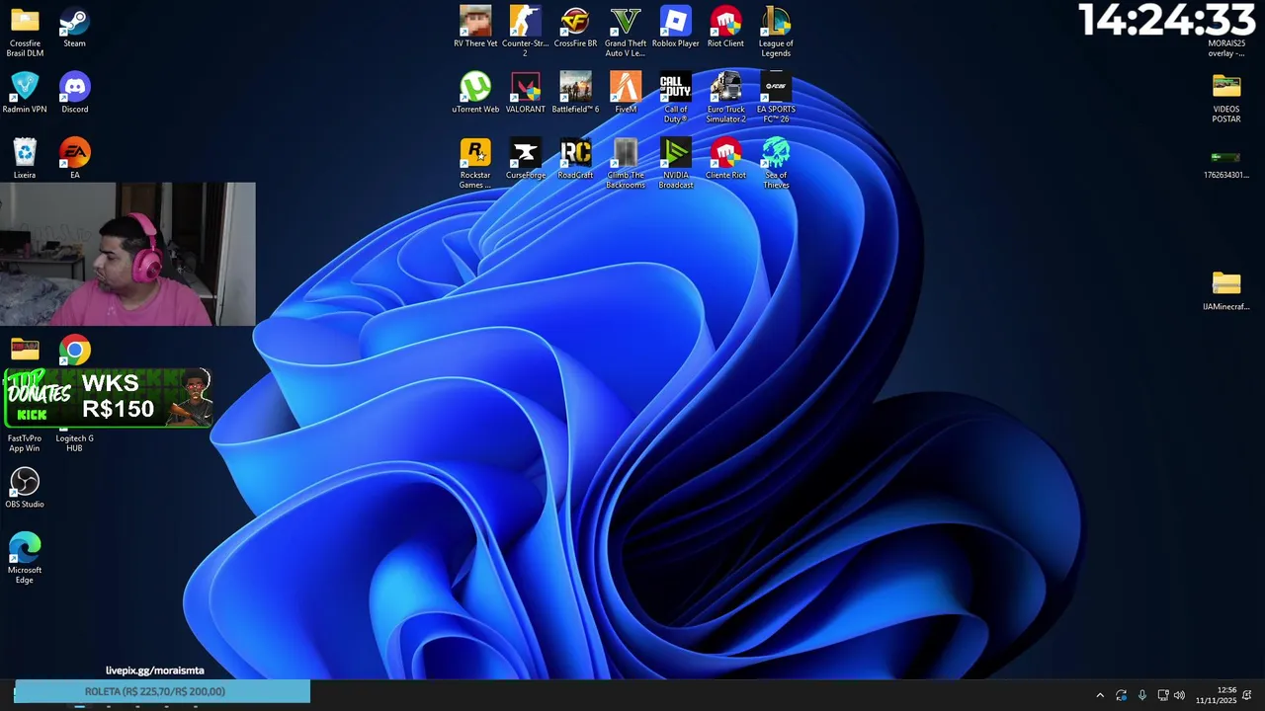Open the folder icon beside Chrome
1265x711 pixels.
[25, 350]
